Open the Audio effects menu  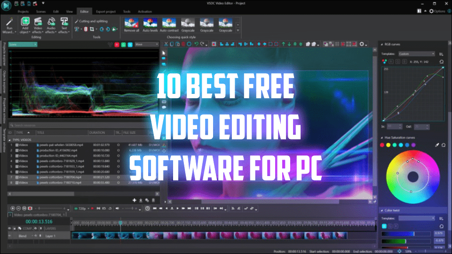point(51,25)
